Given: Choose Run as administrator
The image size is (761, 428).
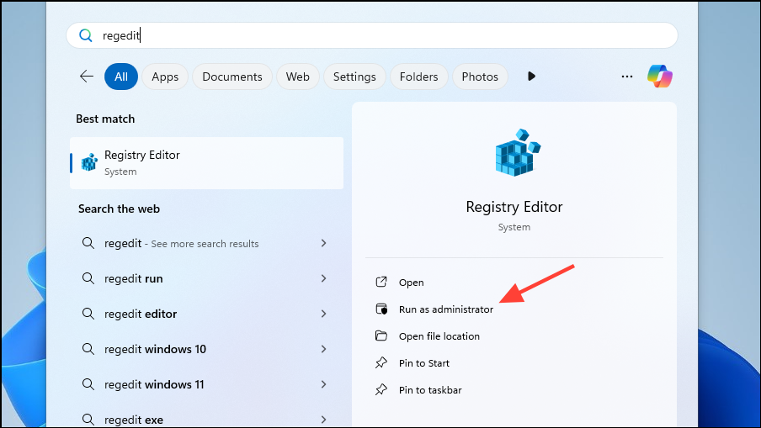Looking at the screenshot, I should (x=446, y=309).
